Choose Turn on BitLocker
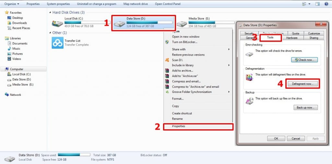Screen dimensions: 332x164 184,42
